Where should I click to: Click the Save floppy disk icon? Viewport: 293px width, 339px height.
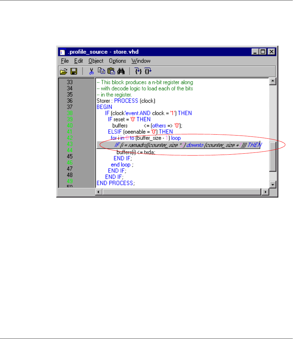coord(74,71)
